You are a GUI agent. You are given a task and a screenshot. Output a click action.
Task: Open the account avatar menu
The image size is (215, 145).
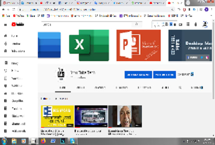coord(205,24)
